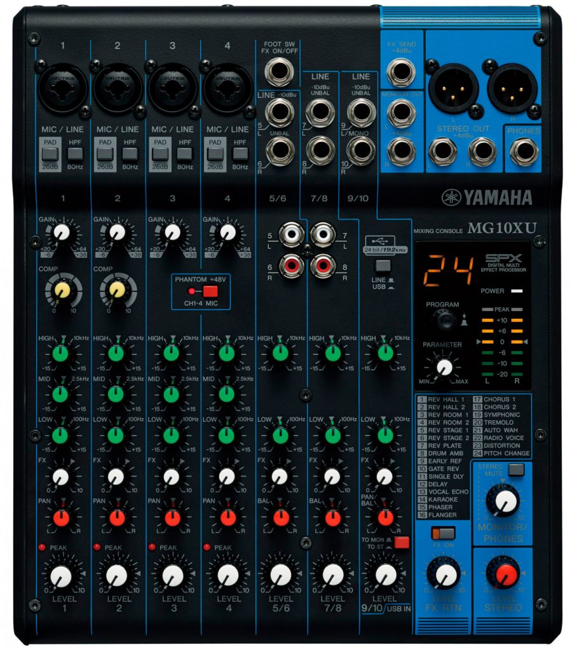Click the channel 1 PAN knob
This screenshot has width=572, height=649.
(61, 518)
